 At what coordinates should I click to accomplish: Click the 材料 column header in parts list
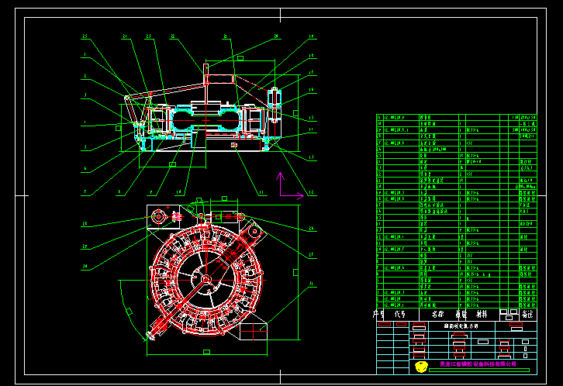pos(482,315)
